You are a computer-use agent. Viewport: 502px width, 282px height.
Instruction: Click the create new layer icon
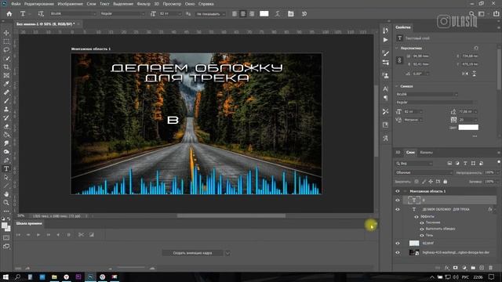pyautogui.click(x=482, y=268)
